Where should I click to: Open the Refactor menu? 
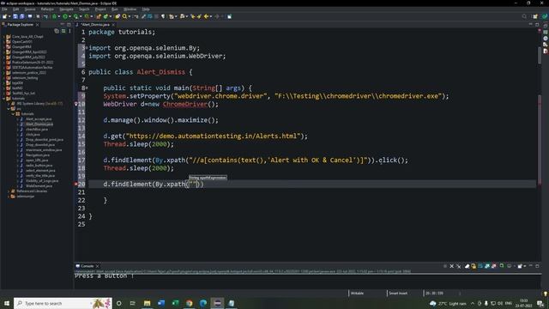point(47,9)
